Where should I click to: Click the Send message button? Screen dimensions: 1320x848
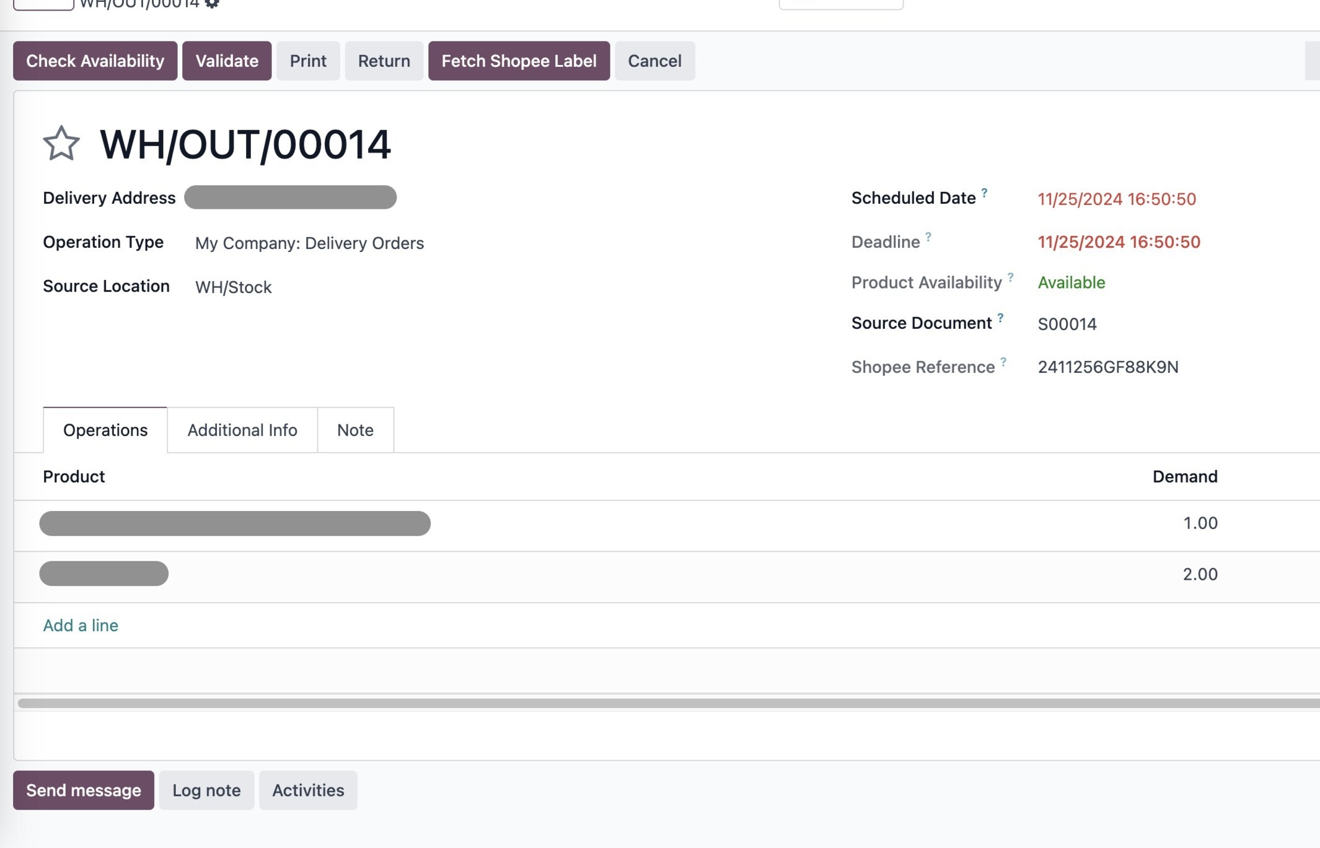click(x=84, y=789)
